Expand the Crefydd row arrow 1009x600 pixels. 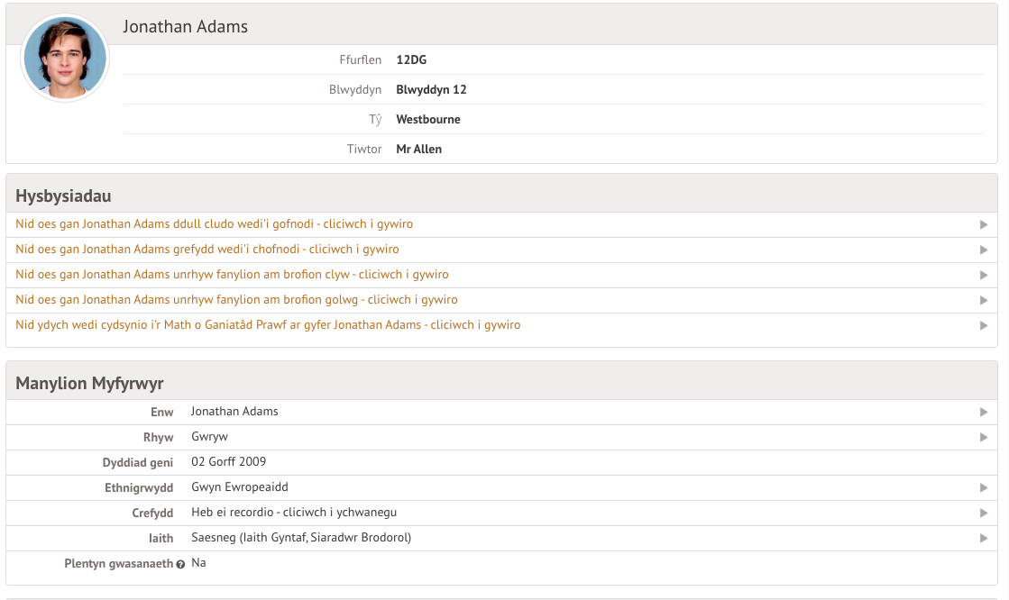click(x=983, y=513)
